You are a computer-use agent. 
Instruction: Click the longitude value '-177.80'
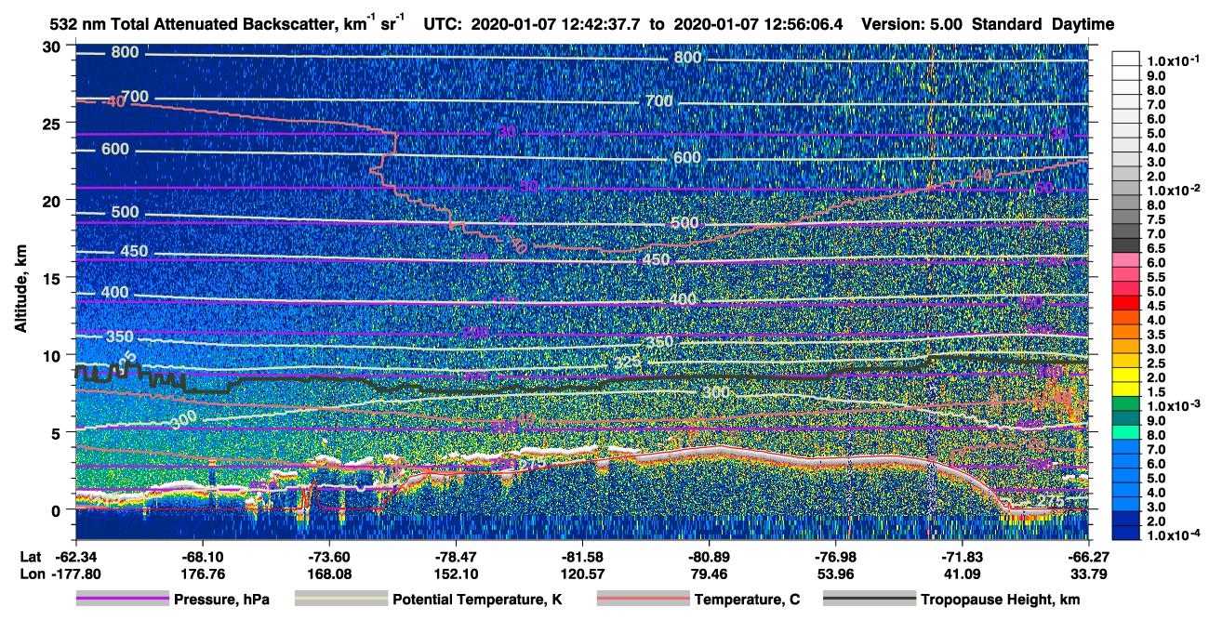click(75, 574)
